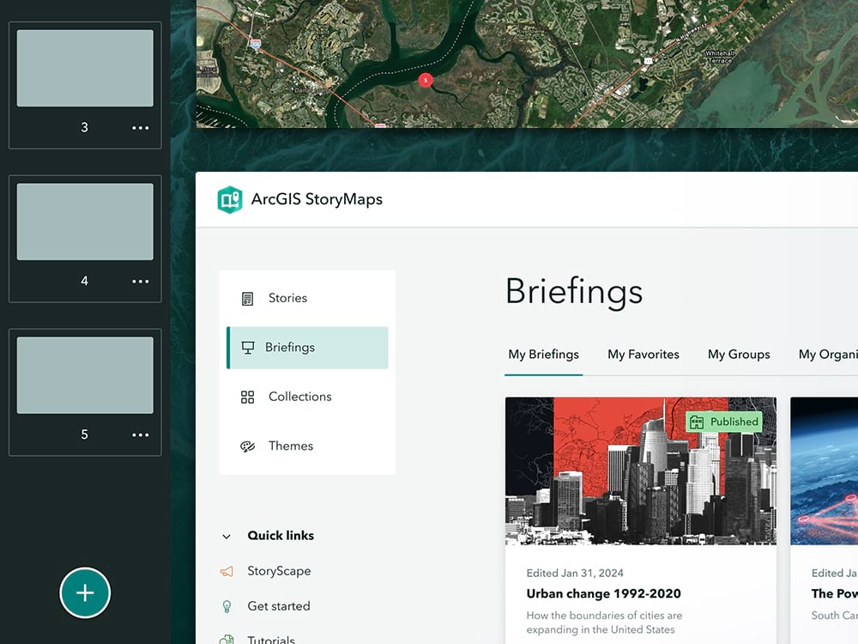Screen dimensions: 858x644
Task: Select slide 3 thumbnail
Action: (85, 69)
